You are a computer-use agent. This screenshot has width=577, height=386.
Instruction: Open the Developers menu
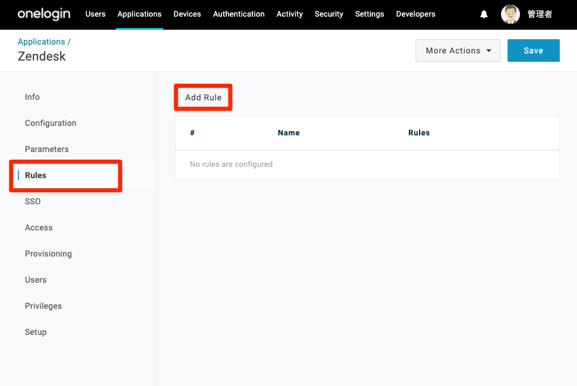pos(416,14)
